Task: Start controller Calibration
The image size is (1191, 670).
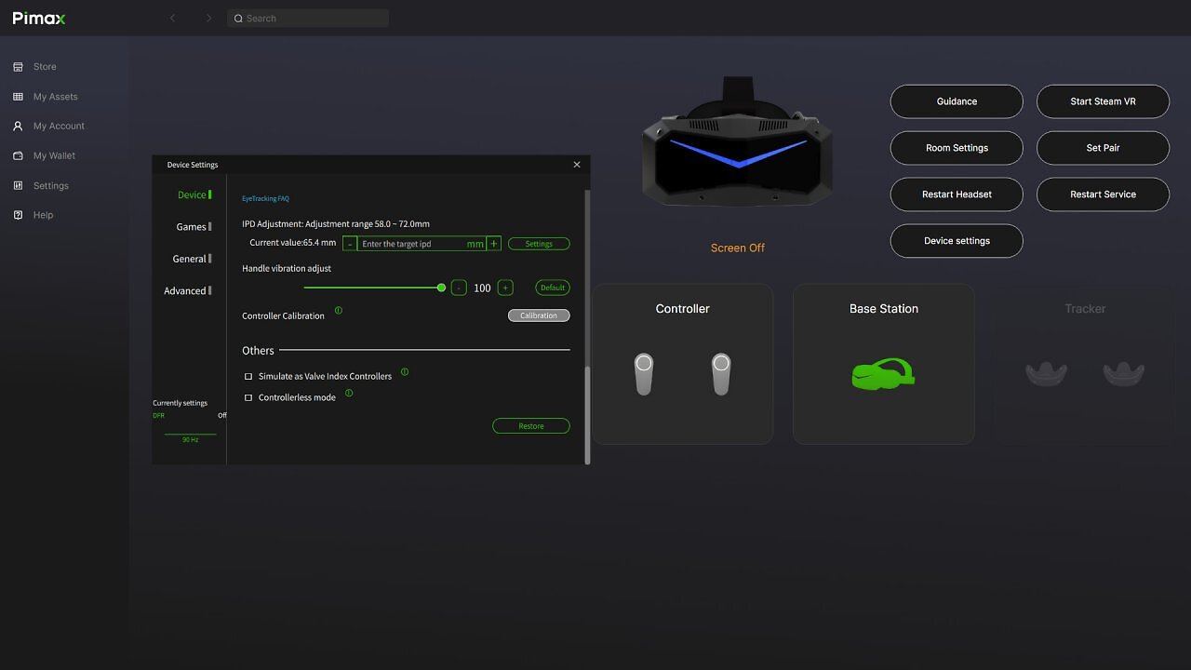Action: pos(539,315)
